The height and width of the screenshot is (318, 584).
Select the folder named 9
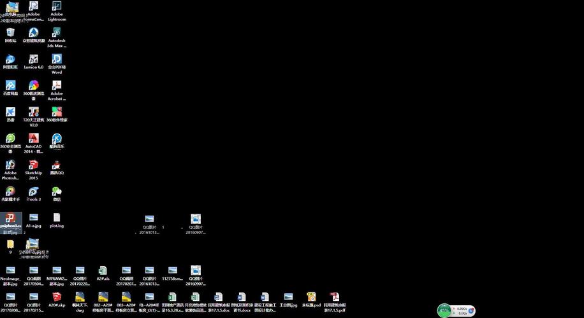pyautogui.click(x=10, y=247)
